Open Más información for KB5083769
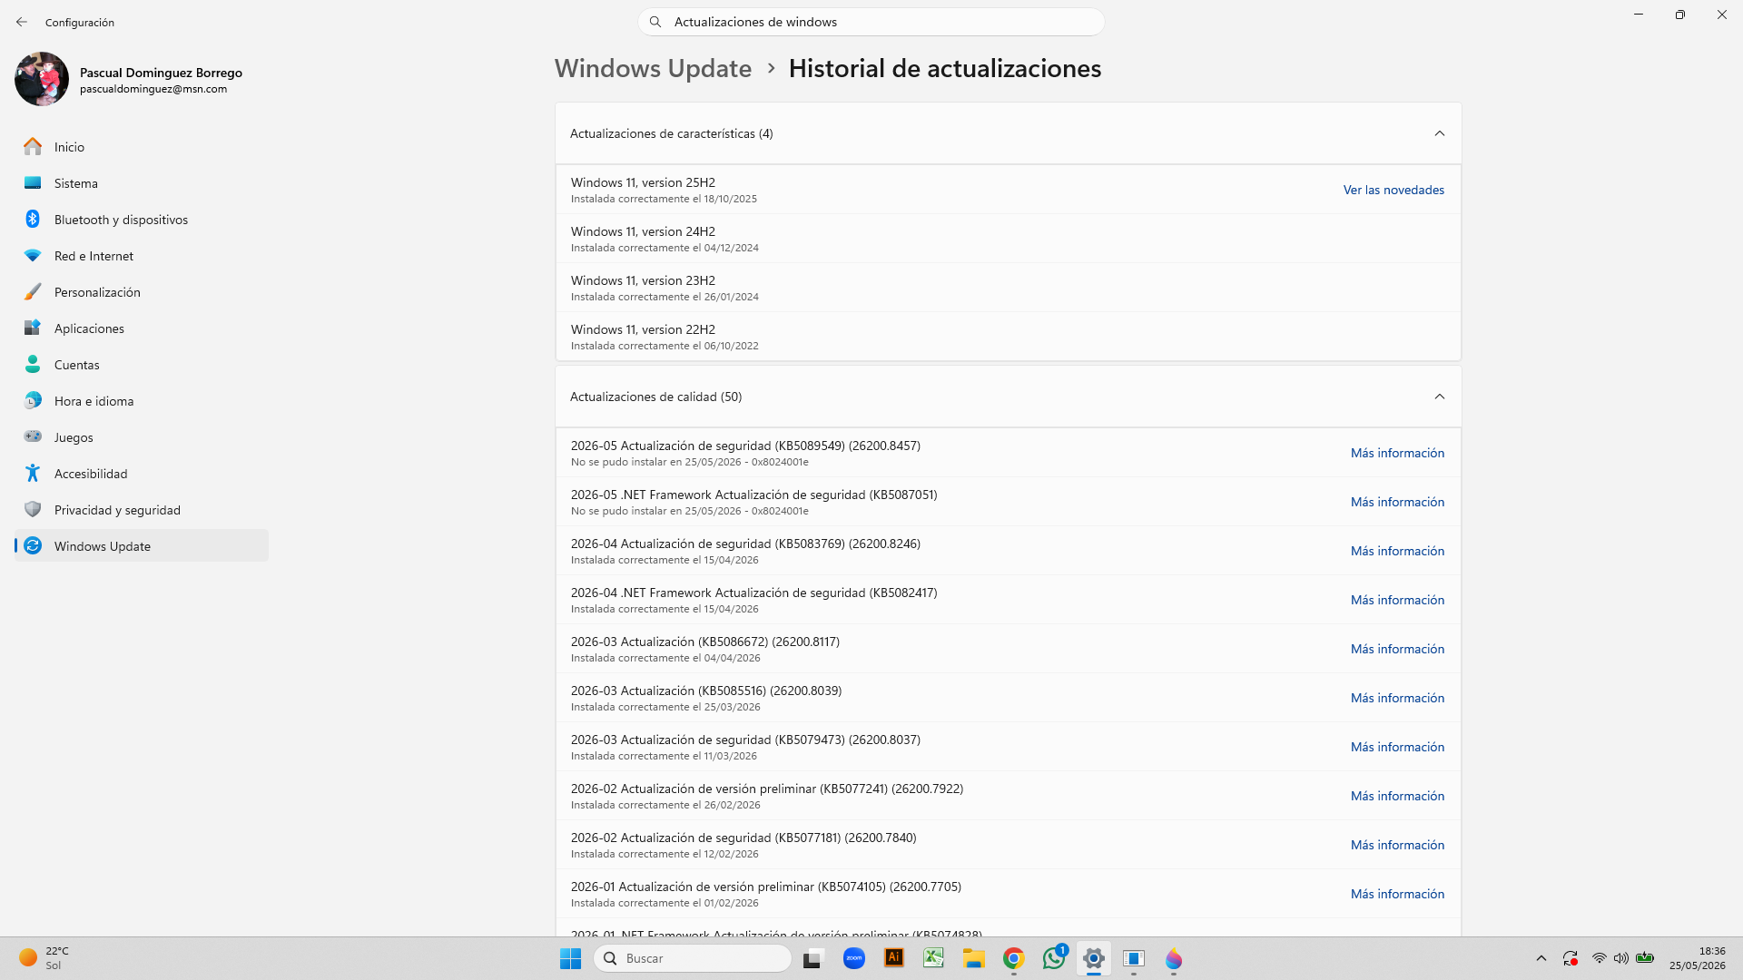Screen dimensions: 1743x980 [x=1397, y=551]
